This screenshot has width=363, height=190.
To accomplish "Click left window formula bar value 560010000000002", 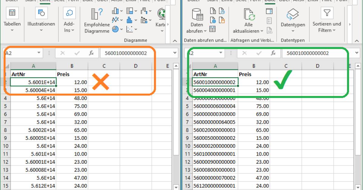I will [x=126, y=53].
